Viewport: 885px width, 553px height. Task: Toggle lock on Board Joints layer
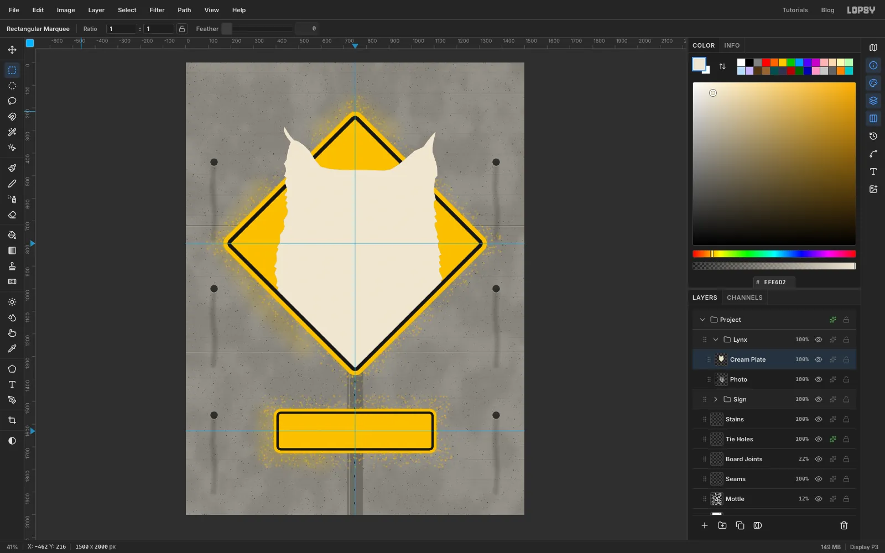[x=846, y=459]
